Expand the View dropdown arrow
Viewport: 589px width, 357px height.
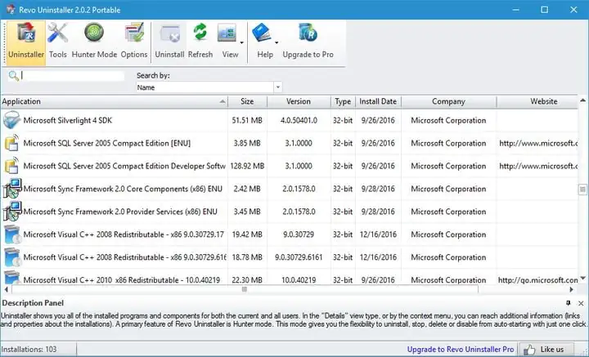click(x=243, y=41)
